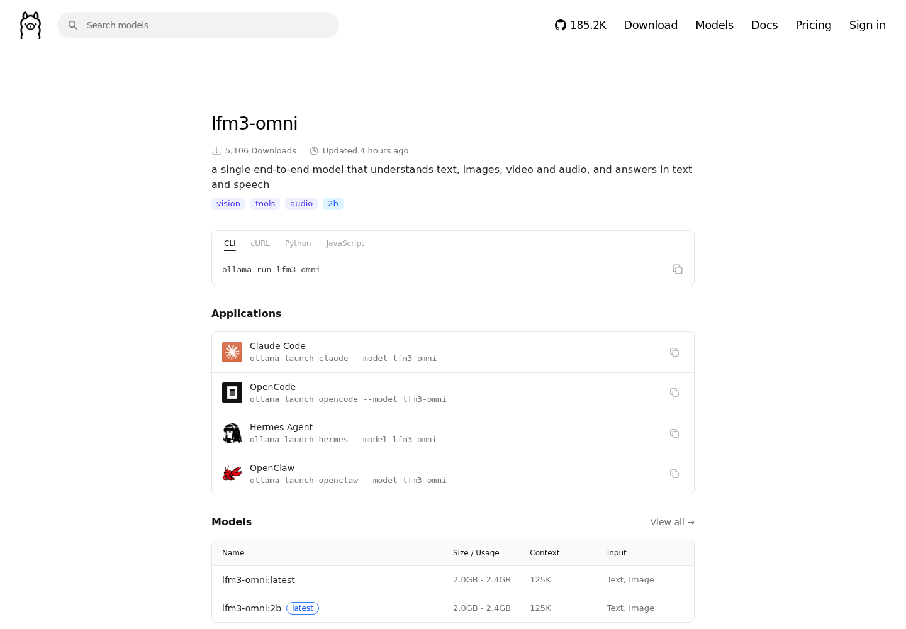Switch to the Python tab
This screenshot has width=906, height=629.
(x=298, y=243)
